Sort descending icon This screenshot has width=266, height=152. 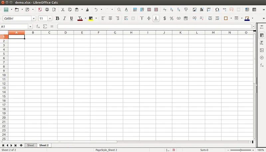(179, 10)
